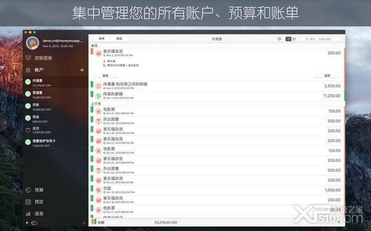Screen dimensions: 371x231
Task: Open the 报表 menu label
Action: pos(39,213)
